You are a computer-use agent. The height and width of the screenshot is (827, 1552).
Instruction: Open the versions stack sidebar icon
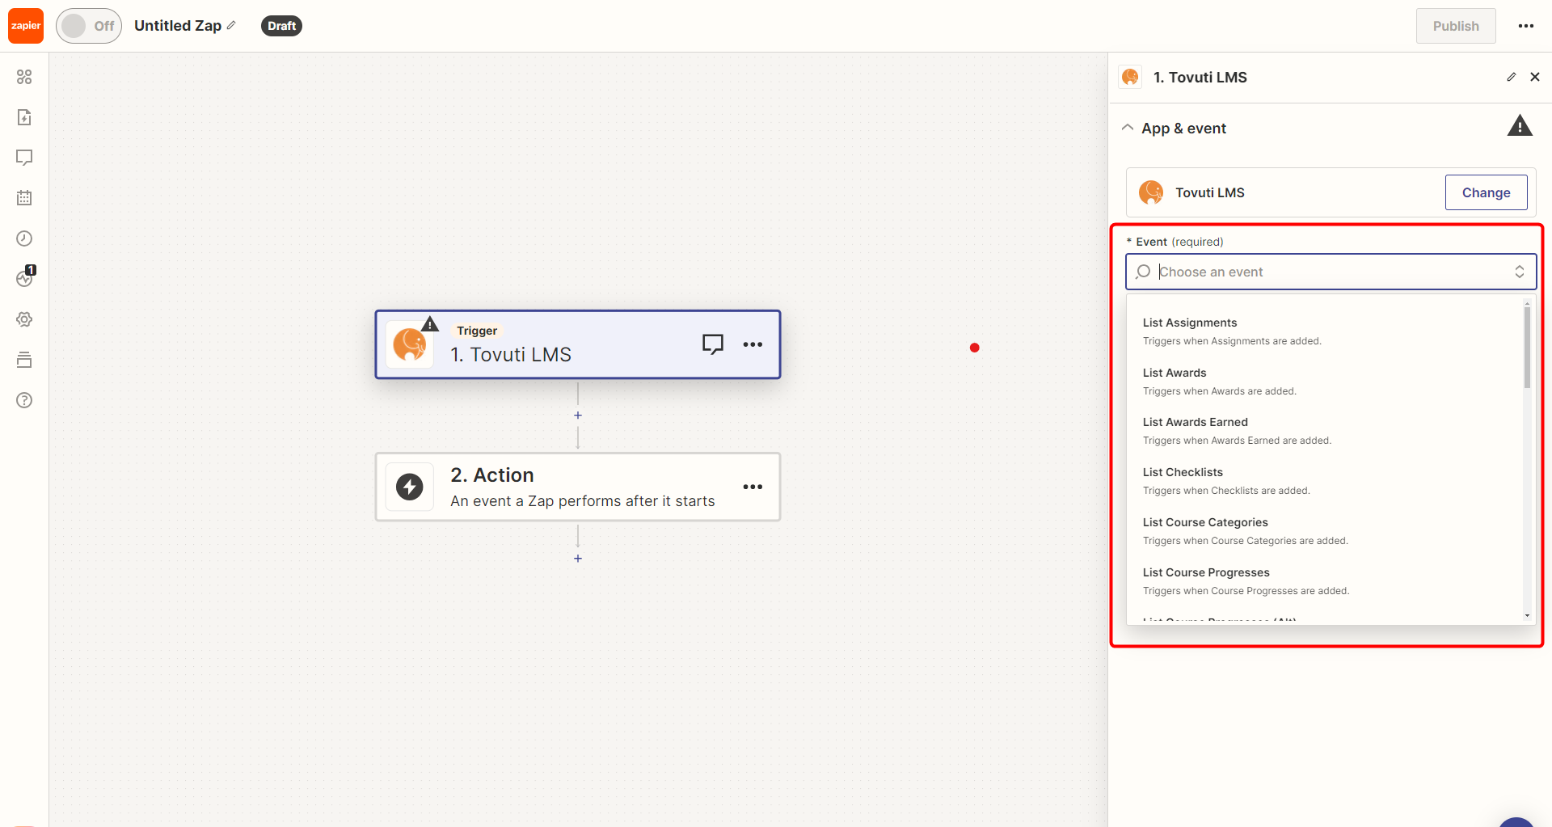[24, 360]
